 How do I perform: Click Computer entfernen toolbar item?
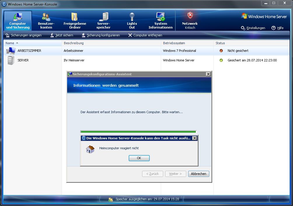pyautogui.click(x=145, y=35)
